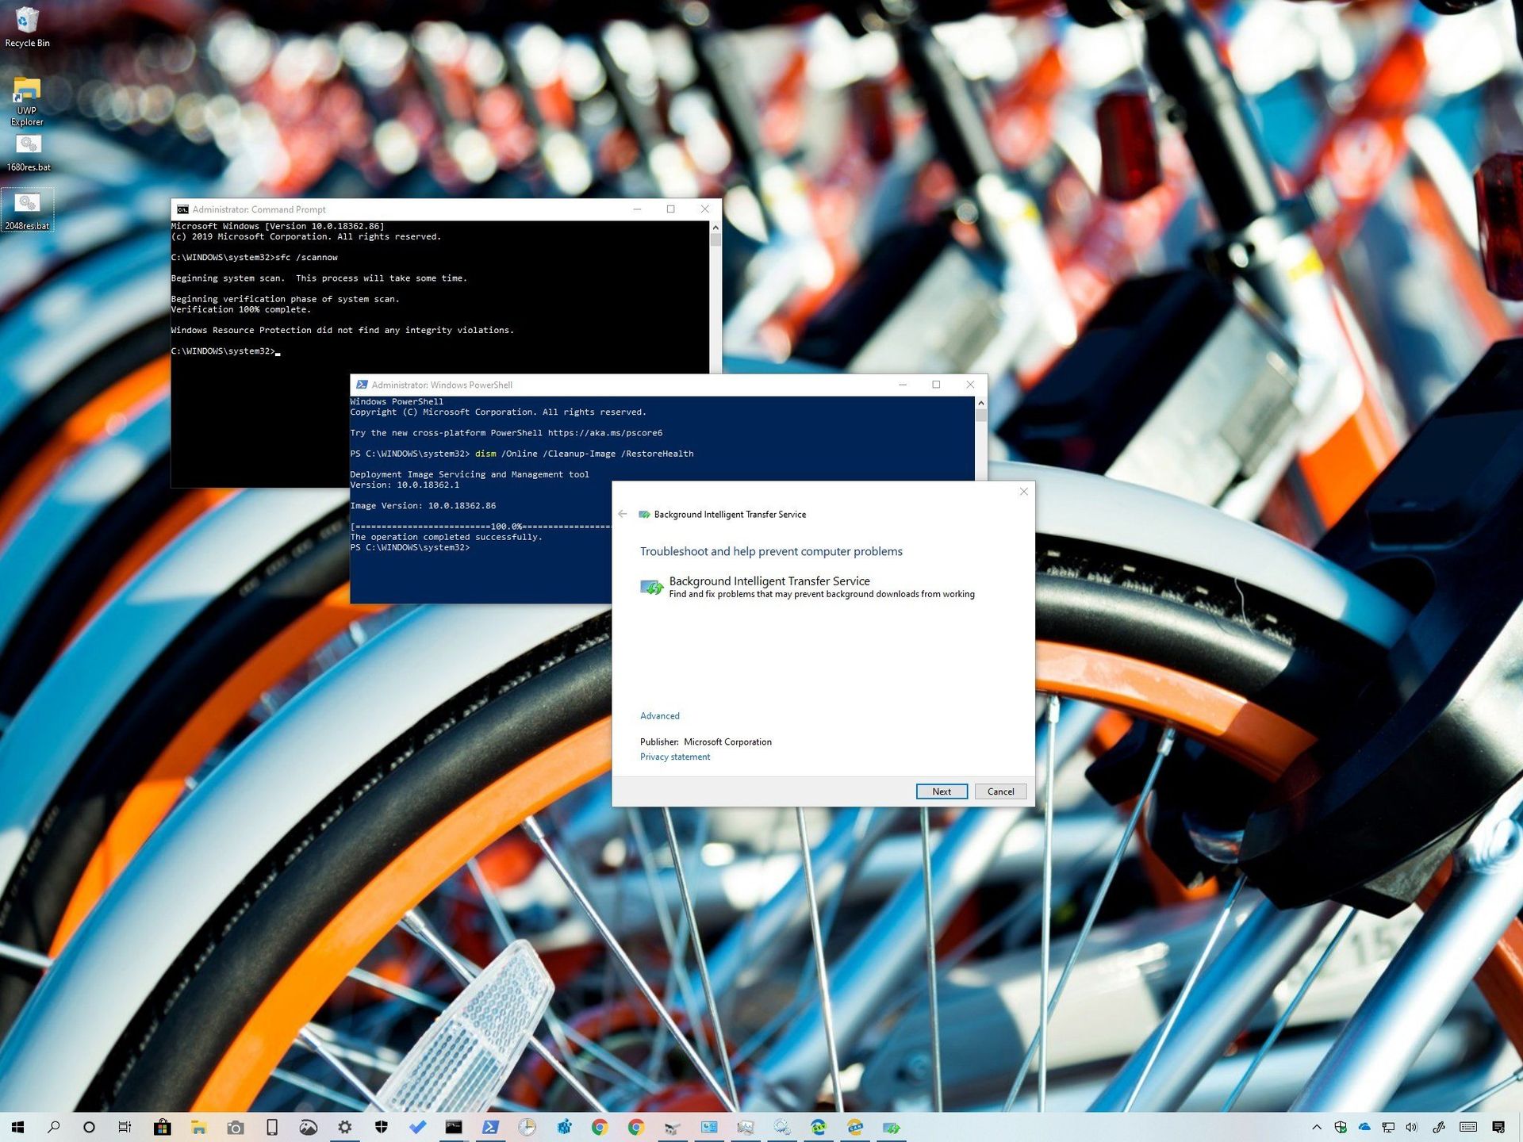
Task: Open the Camera app from the taskbar
Action: click(x=236, y=1127)
